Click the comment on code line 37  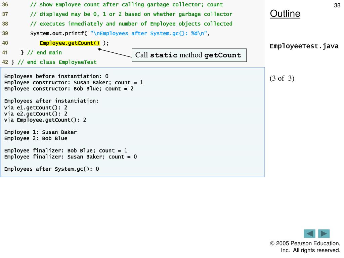coord(131,14)
